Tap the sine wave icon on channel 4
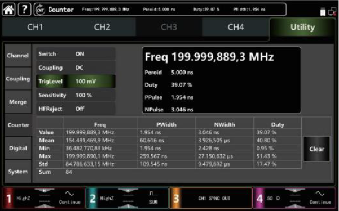Screen dimensions: 339x211 [x=320, y=194]
